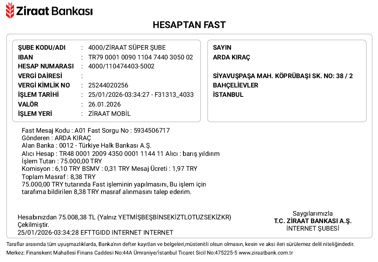
Task: Click Hesabınızdan 75.008,38 TL withdrawal line
Action: tap(124, 217)
